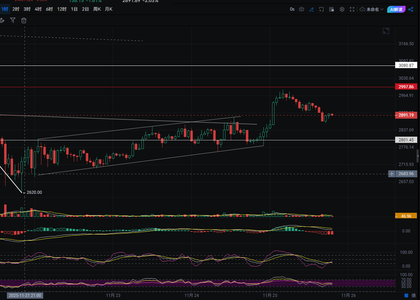Screen dimensions: 420x300
Task: Open the 未命名 layout dropdown
Action: coord(372,9)
